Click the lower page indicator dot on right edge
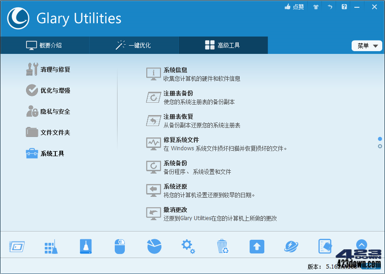Image resolution: width=385 pixels, height=274 pixels. pyautogui.click(x=380, y=146)
